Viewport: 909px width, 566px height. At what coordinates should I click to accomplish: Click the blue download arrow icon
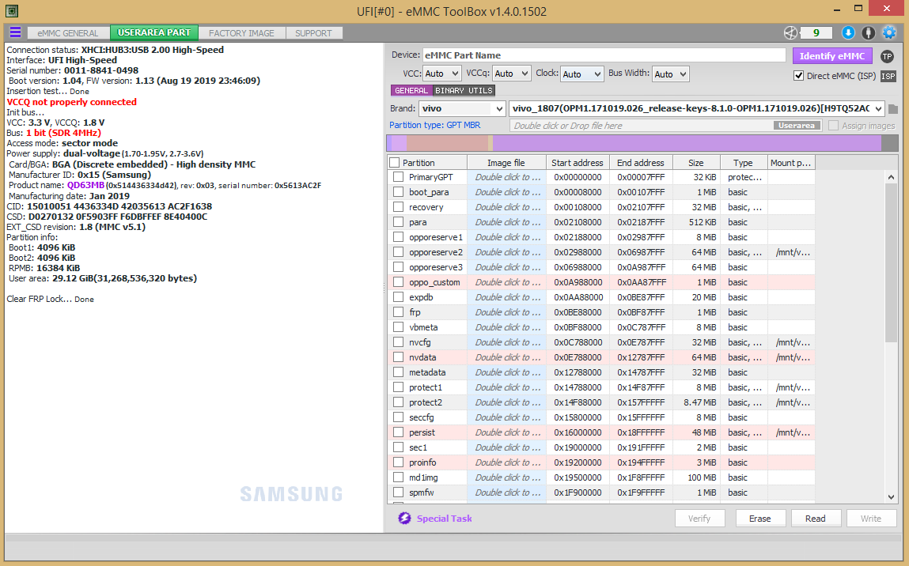(848, 32)
